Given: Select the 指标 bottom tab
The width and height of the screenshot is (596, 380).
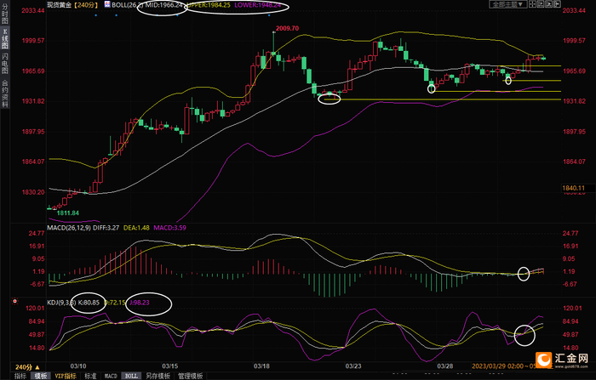Looking at the screenshot, I should pos(20,376).
